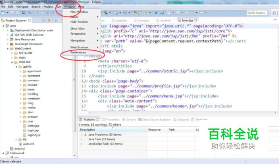Collapse the body tag fold at line 12
Image resolution: width=279 pixels, height=164 pixels.
87,81
